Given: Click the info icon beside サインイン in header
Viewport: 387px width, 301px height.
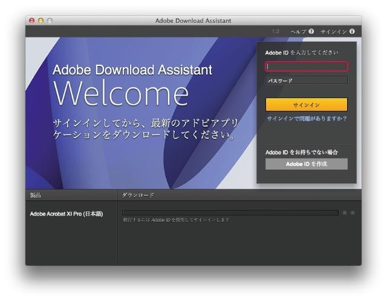Looking at the screenshot, I should coord(352,31).
